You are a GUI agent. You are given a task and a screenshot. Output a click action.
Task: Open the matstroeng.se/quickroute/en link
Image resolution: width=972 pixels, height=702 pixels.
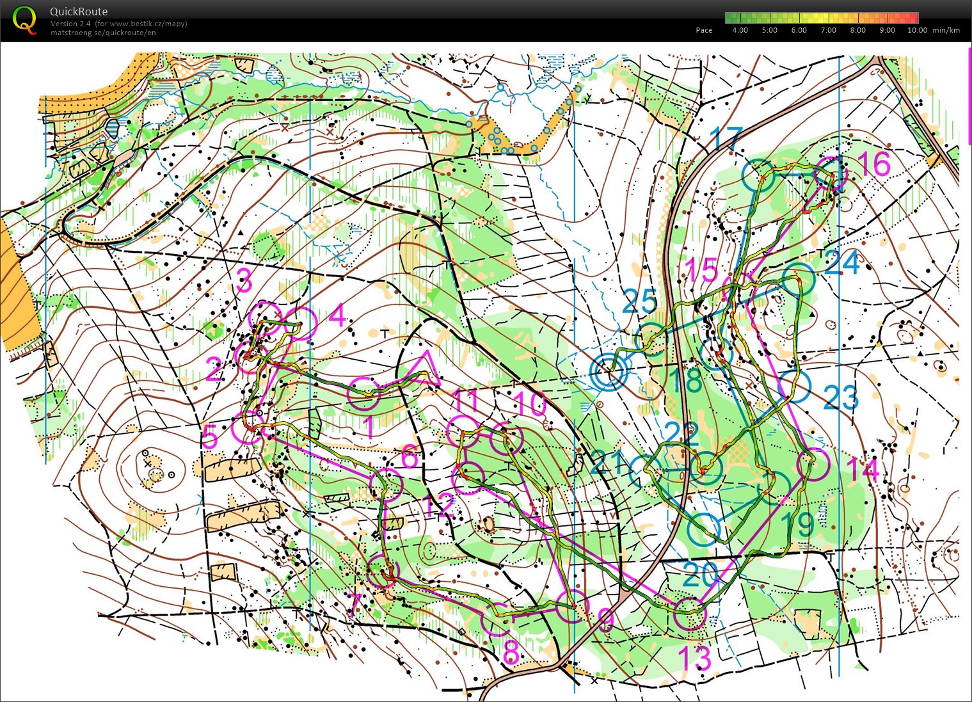[x=103, y=33]
